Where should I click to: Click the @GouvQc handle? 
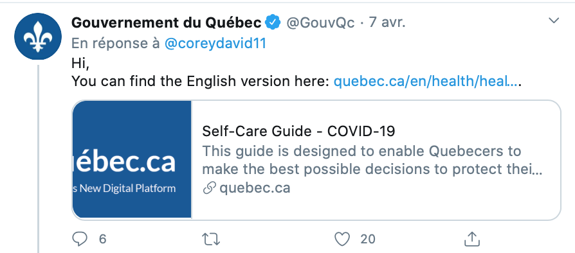point(320,23)
